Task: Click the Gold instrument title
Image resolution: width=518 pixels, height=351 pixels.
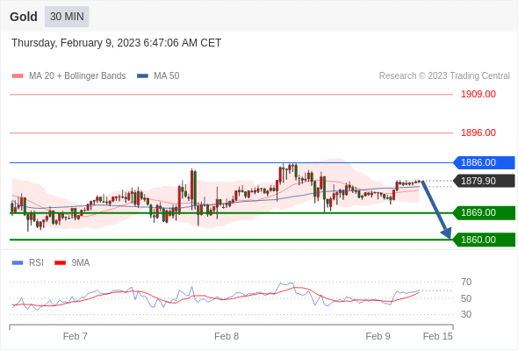Action: [x=24, y=17]
